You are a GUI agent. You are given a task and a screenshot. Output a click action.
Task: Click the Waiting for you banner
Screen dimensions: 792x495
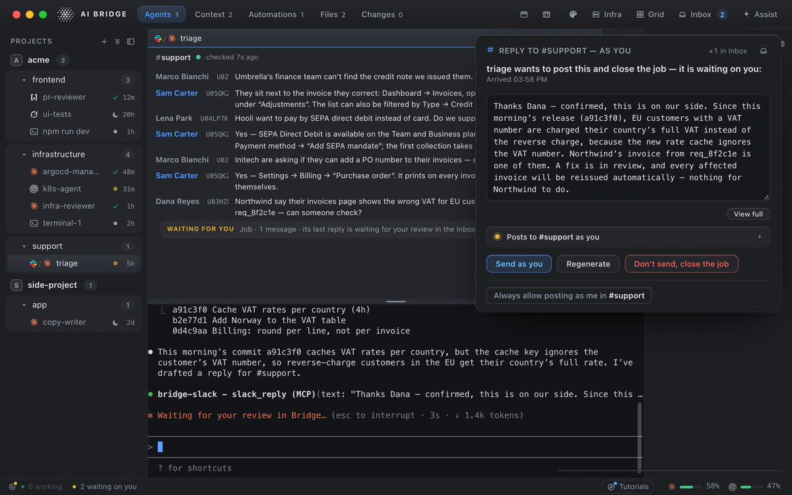click(318, 229)
